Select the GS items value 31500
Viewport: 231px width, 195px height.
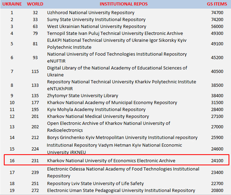[217, 103]
